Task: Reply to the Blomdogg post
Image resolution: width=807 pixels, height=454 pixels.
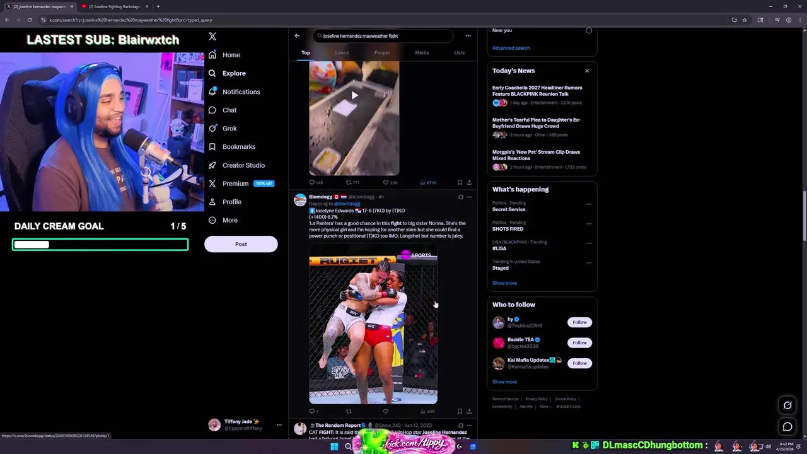Action: point(313,411)
